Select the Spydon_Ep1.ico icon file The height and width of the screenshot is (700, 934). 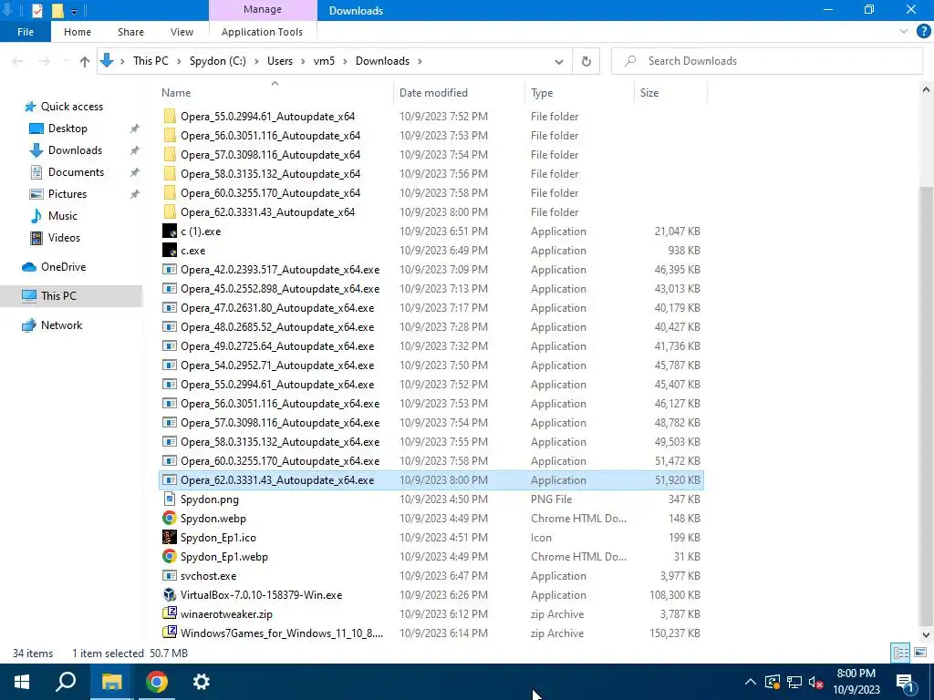[x=170, y=537]
